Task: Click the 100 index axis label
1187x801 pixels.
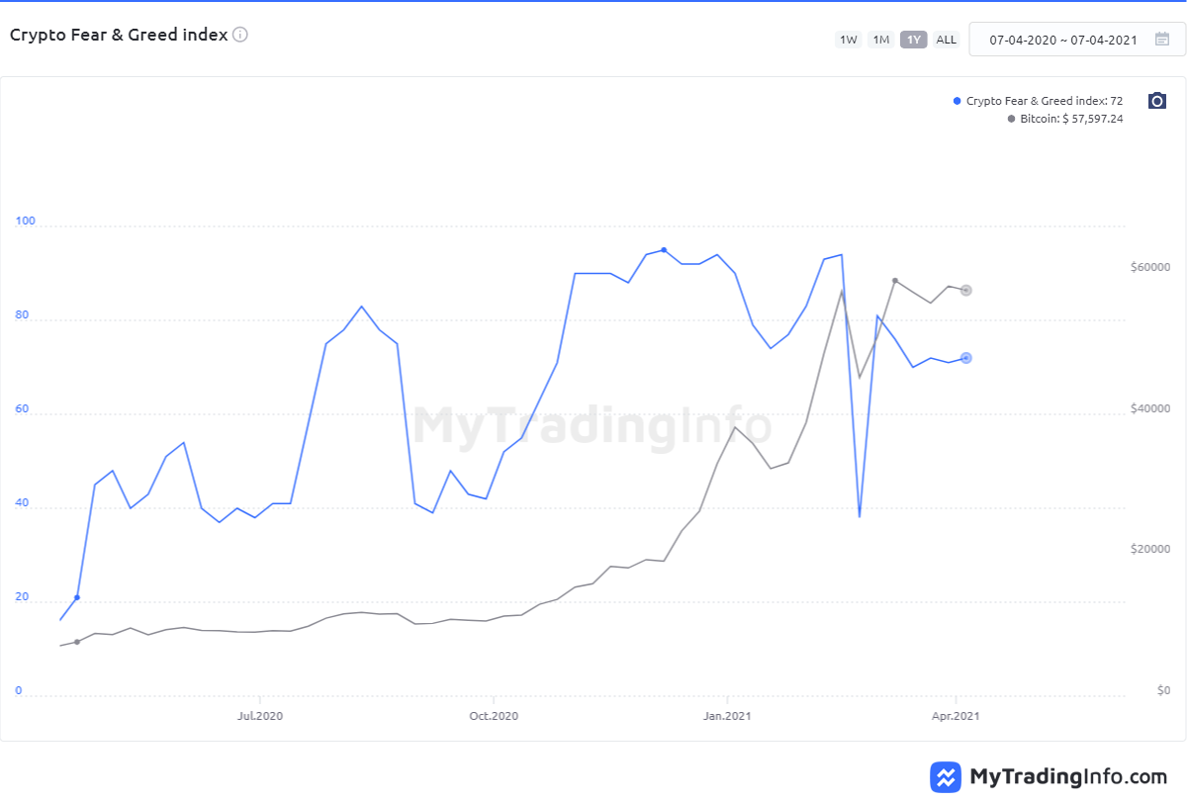Action: (25, 222)
